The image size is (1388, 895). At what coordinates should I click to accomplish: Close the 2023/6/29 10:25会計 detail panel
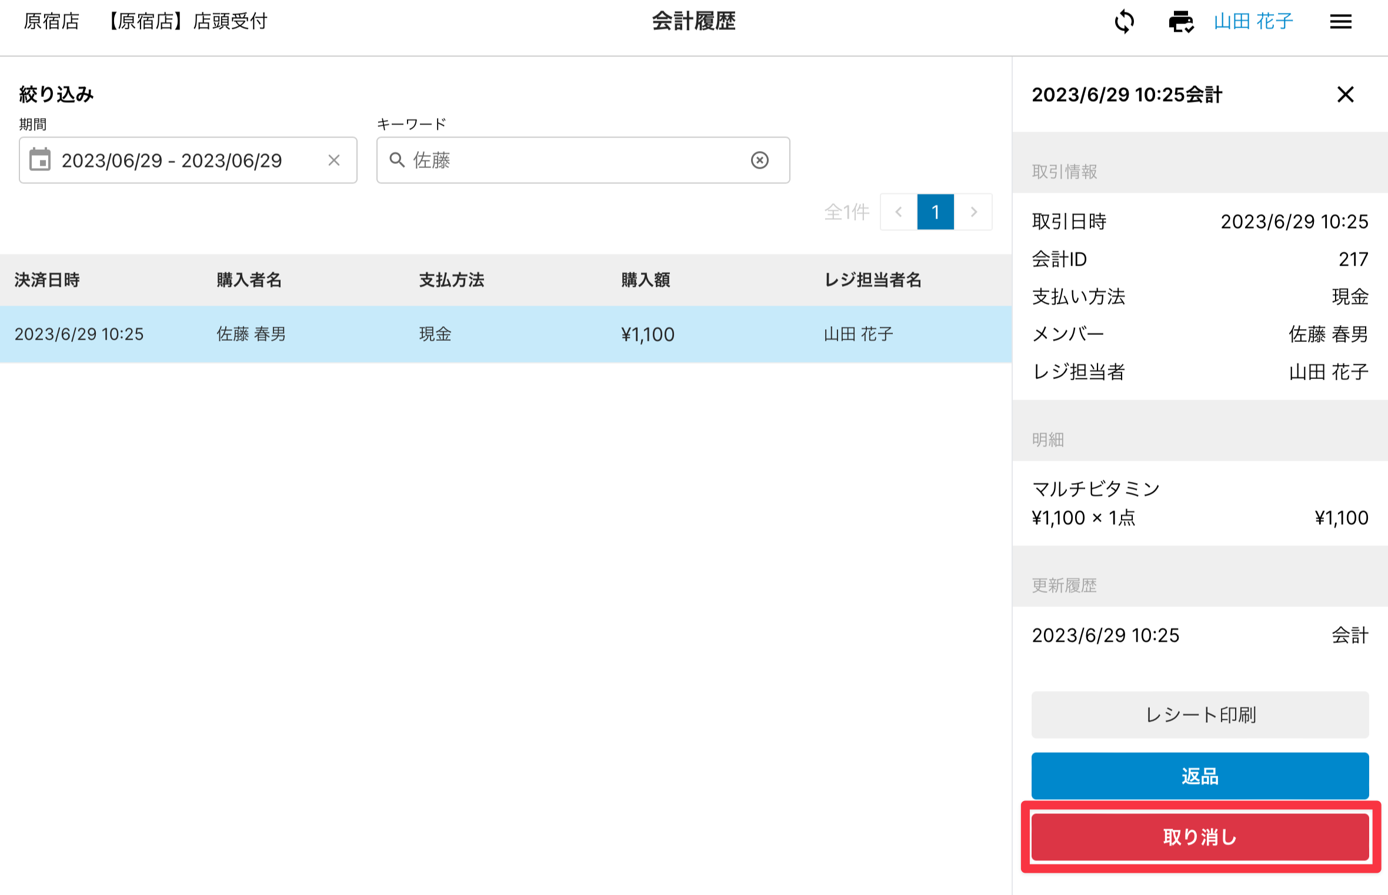pyautogui.click(x=1345, y=95)
